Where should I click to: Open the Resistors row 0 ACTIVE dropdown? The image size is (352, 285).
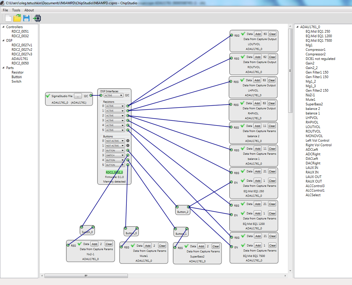pyautogui.click(x=115, y=106)
